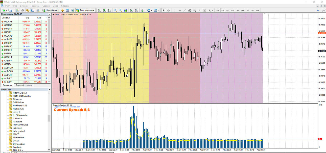The image size is (326, 153).
Task: Select candlestick chart type icon
Action: pyautogui.click(x=104, y=10)
